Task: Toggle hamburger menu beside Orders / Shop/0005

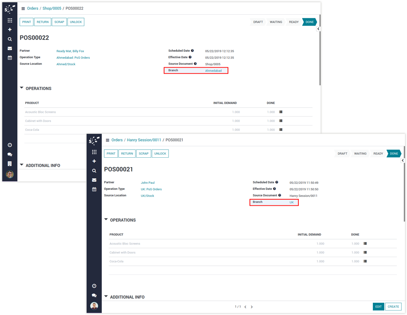Action: (23, 9)
